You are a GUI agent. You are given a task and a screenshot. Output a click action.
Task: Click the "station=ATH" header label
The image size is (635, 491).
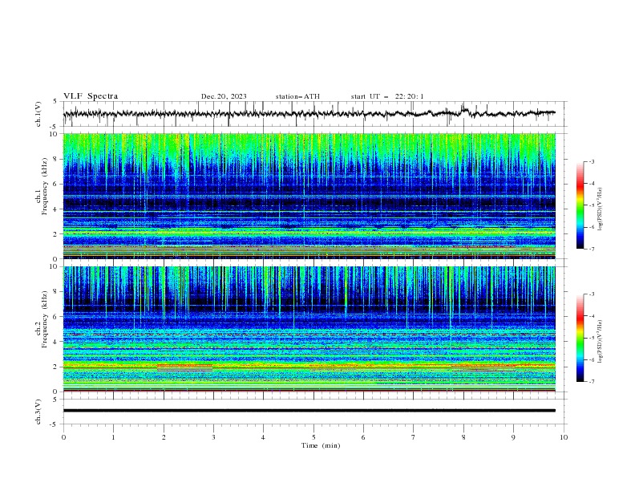297,96
